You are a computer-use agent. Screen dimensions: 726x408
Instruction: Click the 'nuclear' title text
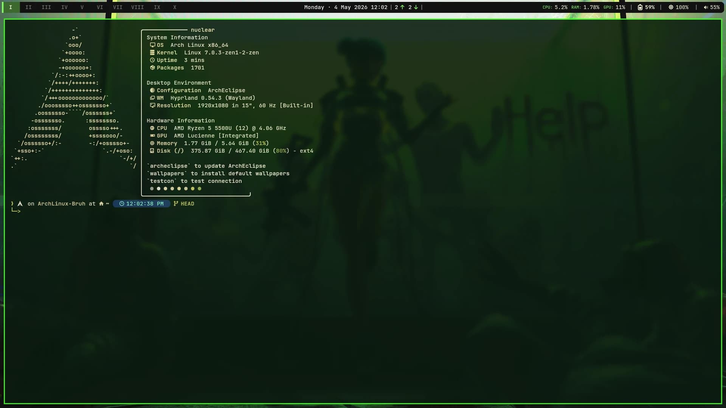pos(203,30)
